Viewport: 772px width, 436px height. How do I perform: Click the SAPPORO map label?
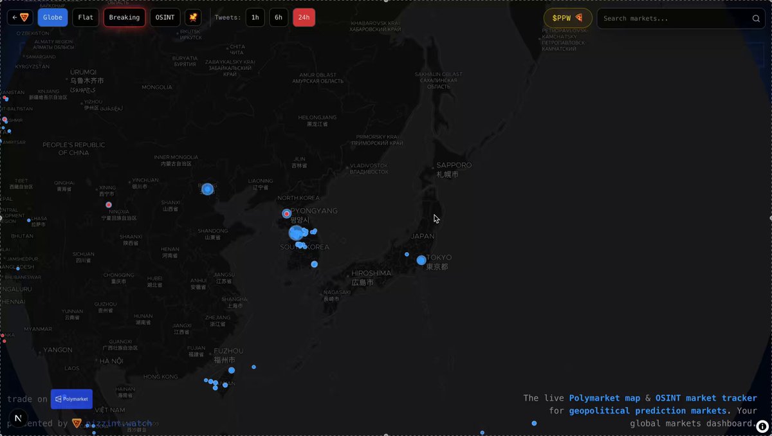[x=454, y=165]
